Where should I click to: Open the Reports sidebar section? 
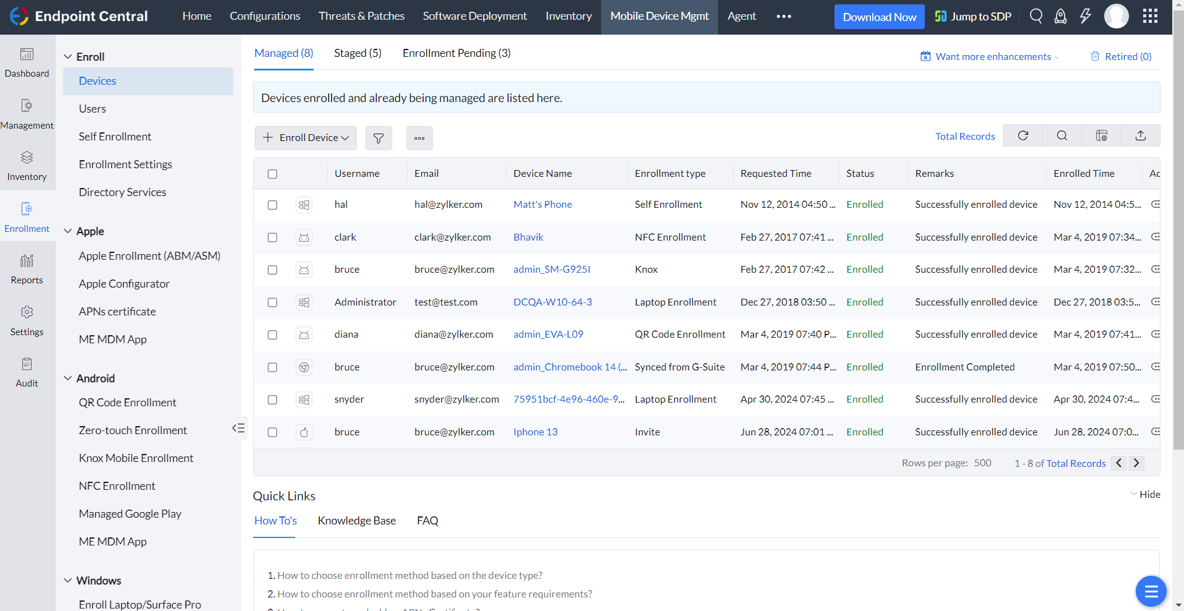27,269
